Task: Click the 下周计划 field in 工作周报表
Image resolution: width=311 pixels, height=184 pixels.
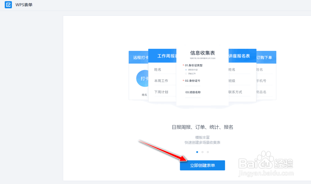Action: click(x=165, y=92)
